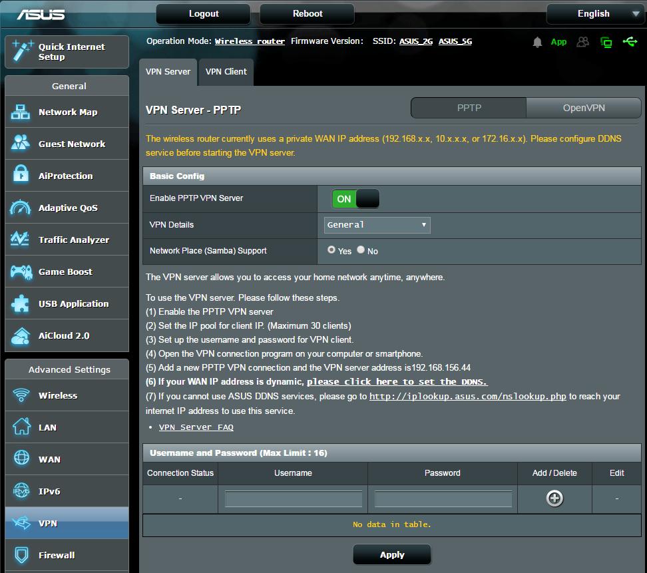Toggle the Enable PPTP VPN Server switch
647x573 pixels.
(355, 199)
